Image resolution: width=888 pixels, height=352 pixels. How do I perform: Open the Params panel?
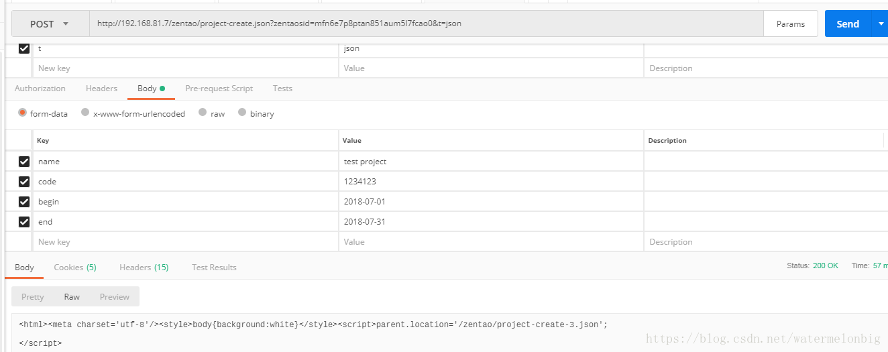click(791, 23)
